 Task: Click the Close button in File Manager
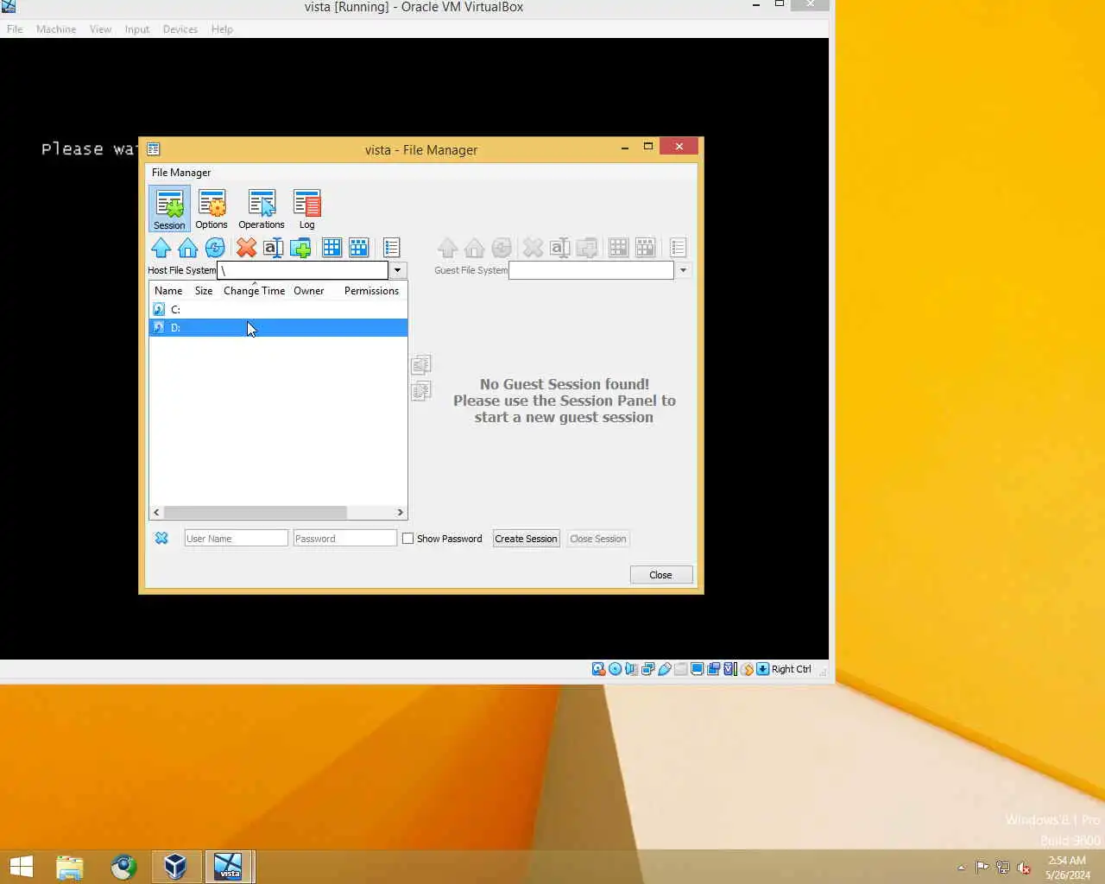(661, 575)
